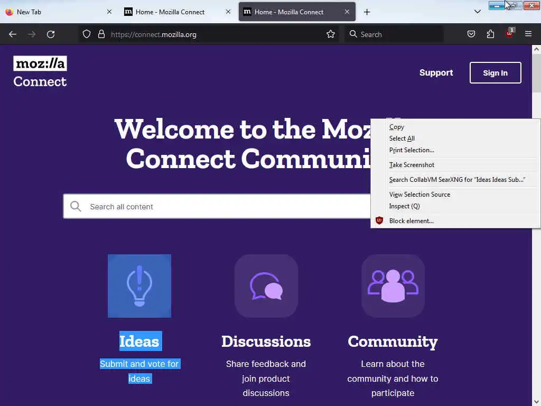Search CollabVM SearXNG for selected text
This screenshot has height=406, width=541.
(x=455, y=180)
